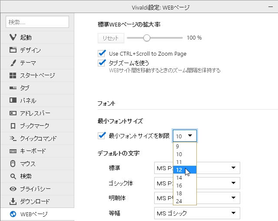Click the page zoom slider handle
Screen dimensions: 278x221
[x=147, y=38]
